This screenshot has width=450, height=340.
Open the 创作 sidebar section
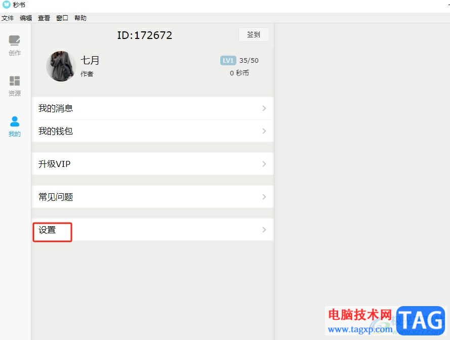coord(14,46)
